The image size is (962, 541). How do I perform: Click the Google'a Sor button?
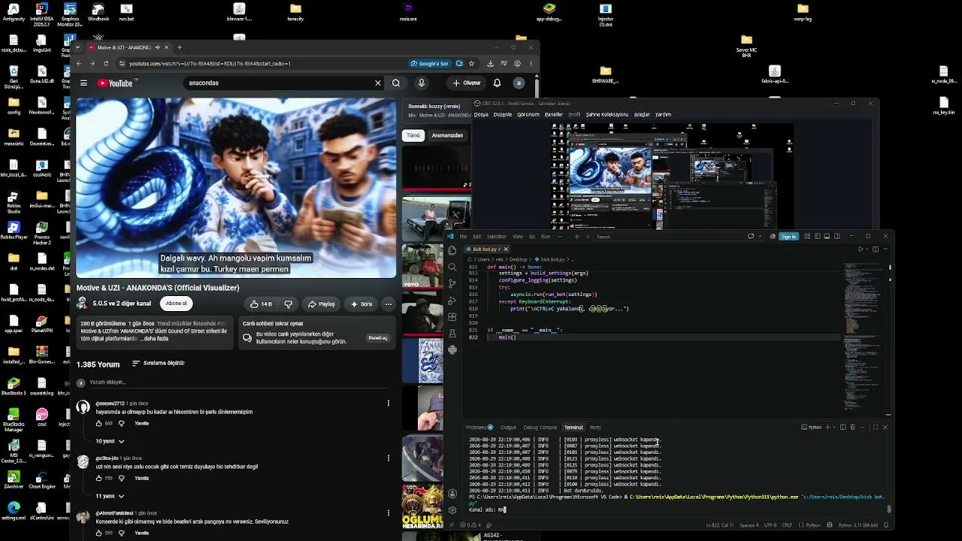430,63
